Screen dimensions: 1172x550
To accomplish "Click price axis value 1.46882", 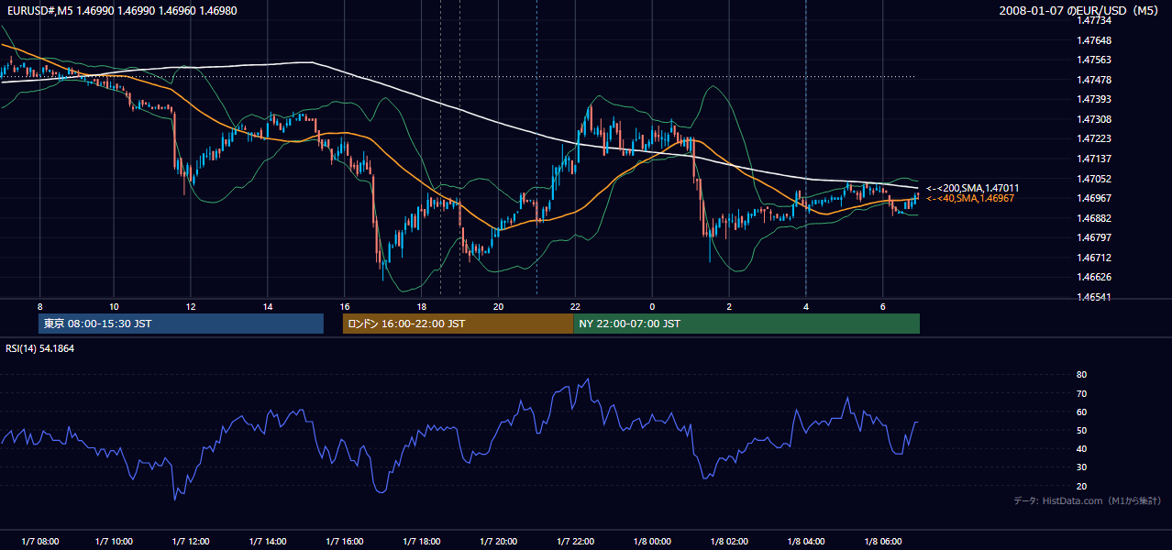I will tap(1094, 218).
